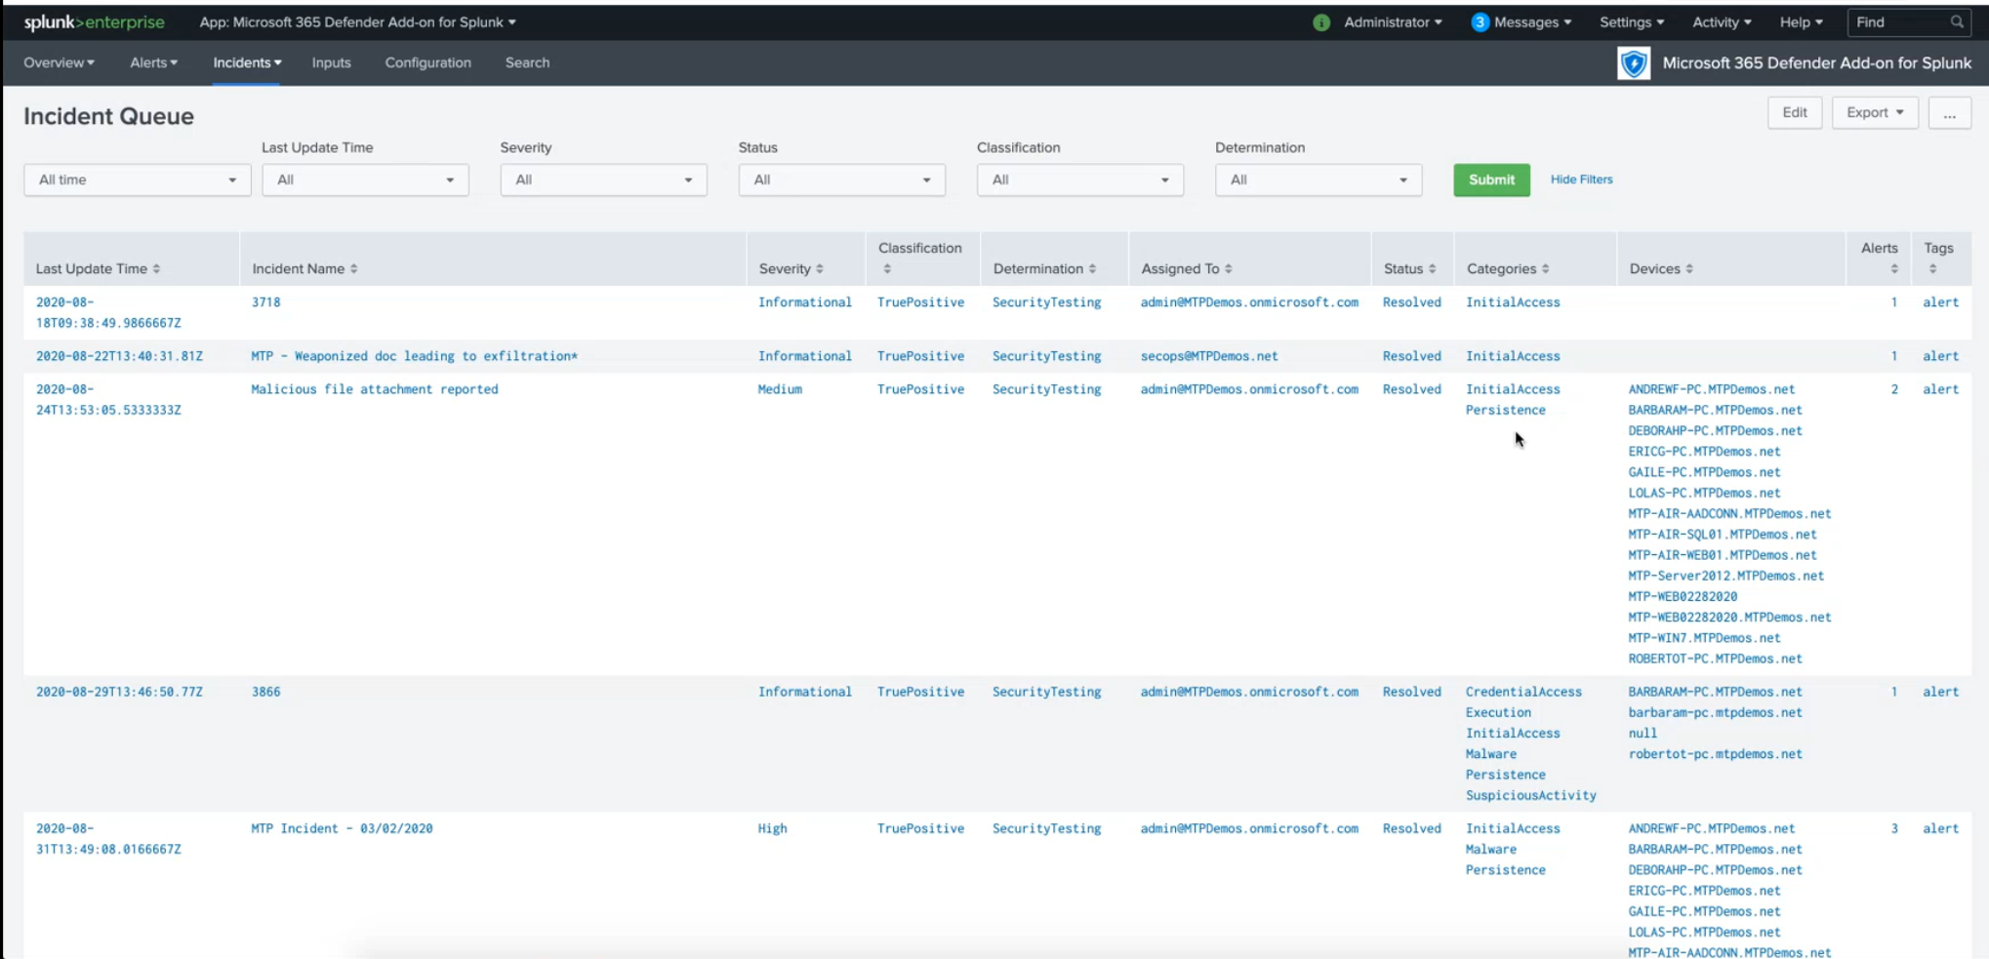Click the Splunk enterprise logo
Image resolution: width=1989 pixels, height=959 pixels.
tap(94, 21)
